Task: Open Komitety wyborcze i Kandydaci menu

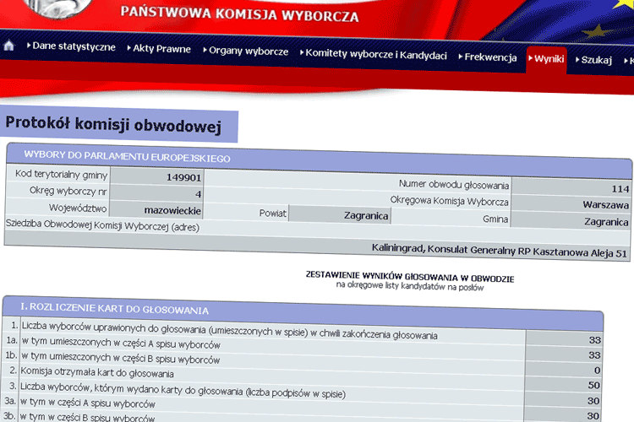Action: click(374, 54)
